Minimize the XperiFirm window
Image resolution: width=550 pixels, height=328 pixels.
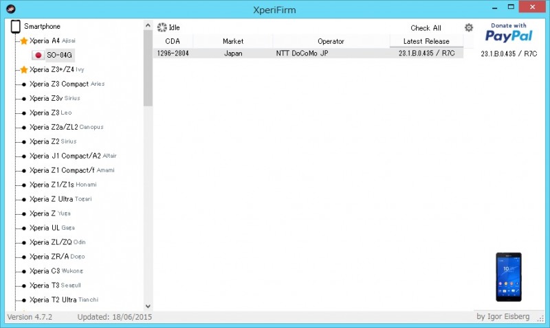coord(494,8)
